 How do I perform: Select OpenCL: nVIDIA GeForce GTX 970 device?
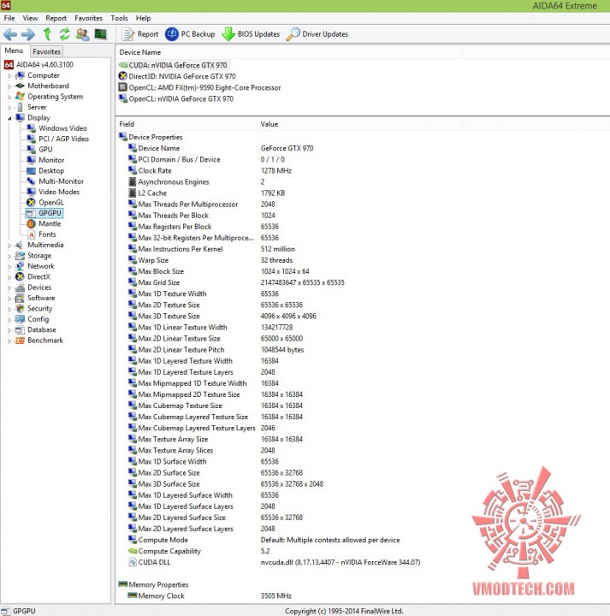pos(176,98)
